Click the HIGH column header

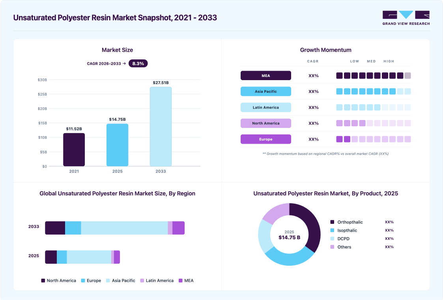click(389, 61)
